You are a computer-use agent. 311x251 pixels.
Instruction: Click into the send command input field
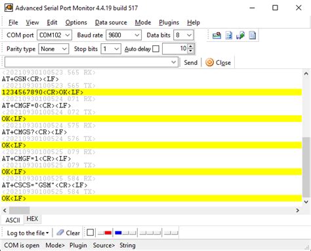(91, 62)
